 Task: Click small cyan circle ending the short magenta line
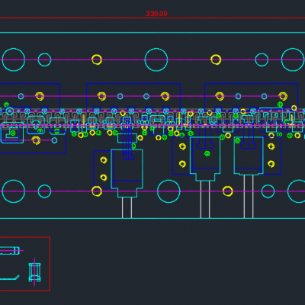tap(54, 140)
